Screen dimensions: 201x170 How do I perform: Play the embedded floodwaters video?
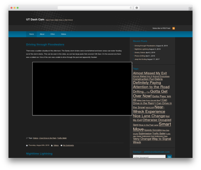(x=82, y=89)
